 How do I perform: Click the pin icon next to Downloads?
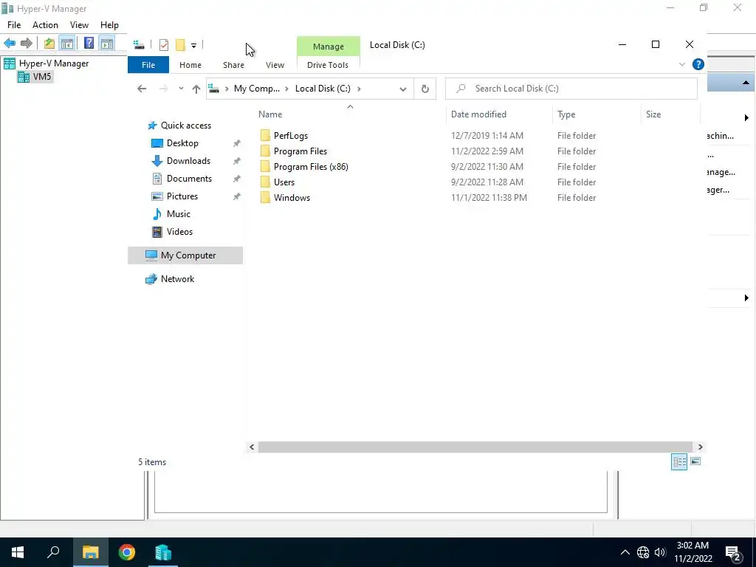(237, 161)
